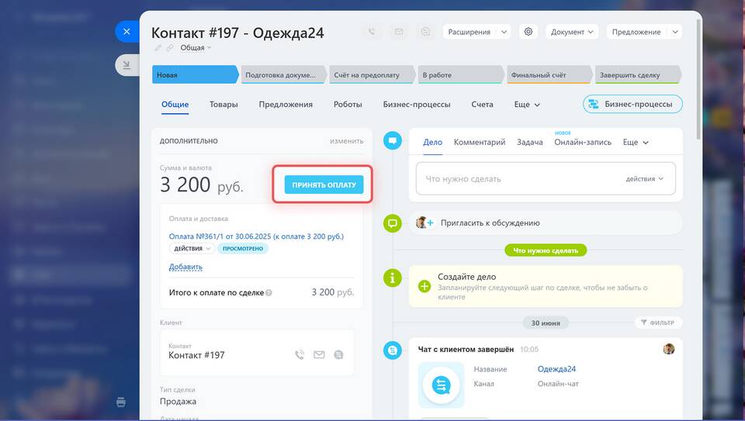
Task: Open the ФИЛЬТР button in timeline
Action: pos(657,323)
